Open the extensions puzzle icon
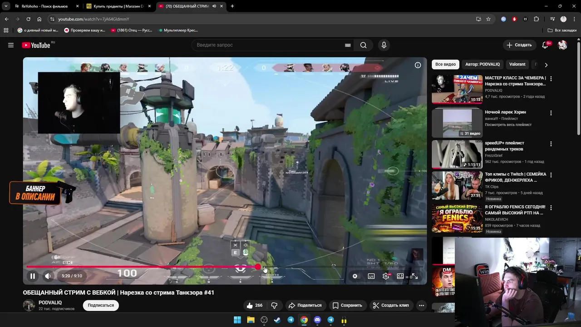581x327 pixels. point(537,19)
